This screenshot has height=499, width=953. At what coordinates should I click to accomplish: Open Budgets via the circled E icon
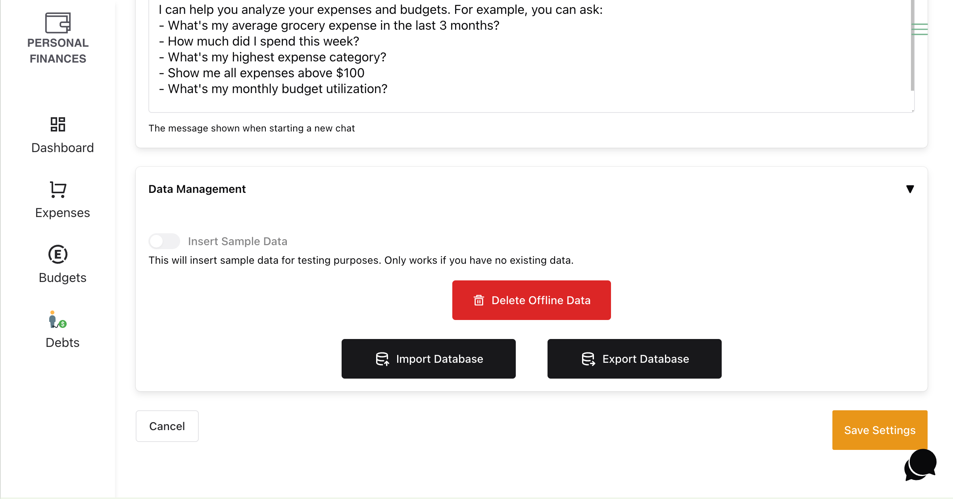(x=58, y=254)
